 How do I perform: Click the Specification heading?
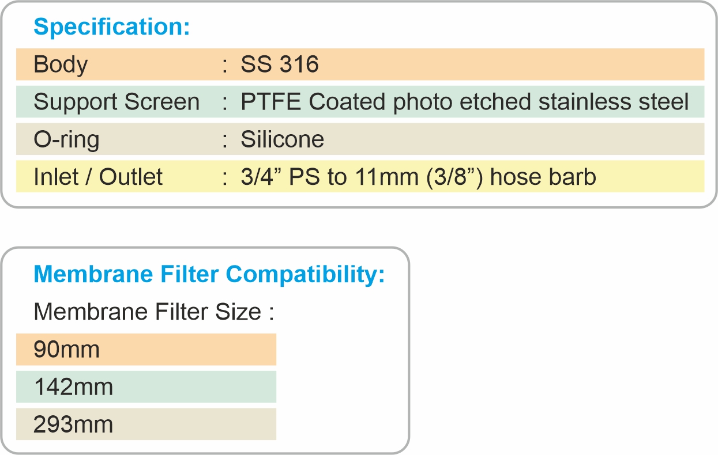point(112,28)
